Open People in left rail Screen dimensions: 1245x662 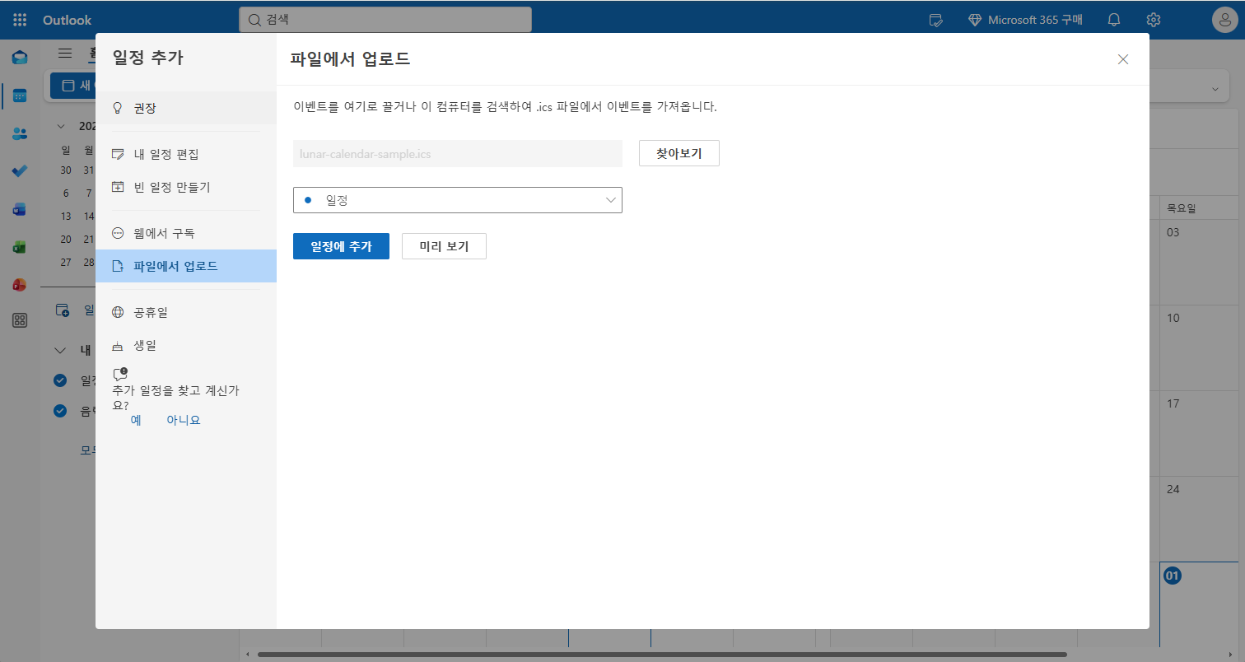(x=20, y=133)
